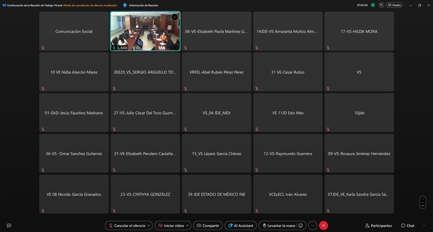Select VE 11JD Edo Mex tile

point(288,113)
